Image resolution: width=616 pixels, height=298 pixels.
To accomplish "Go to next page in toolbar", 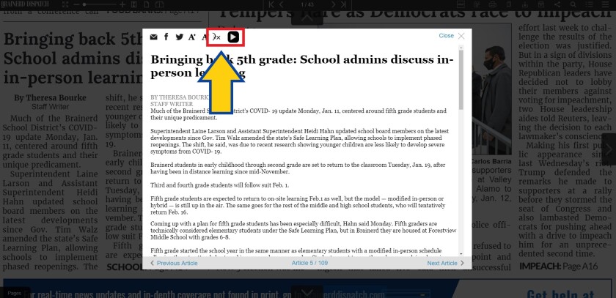I will [x=333, y=4].
